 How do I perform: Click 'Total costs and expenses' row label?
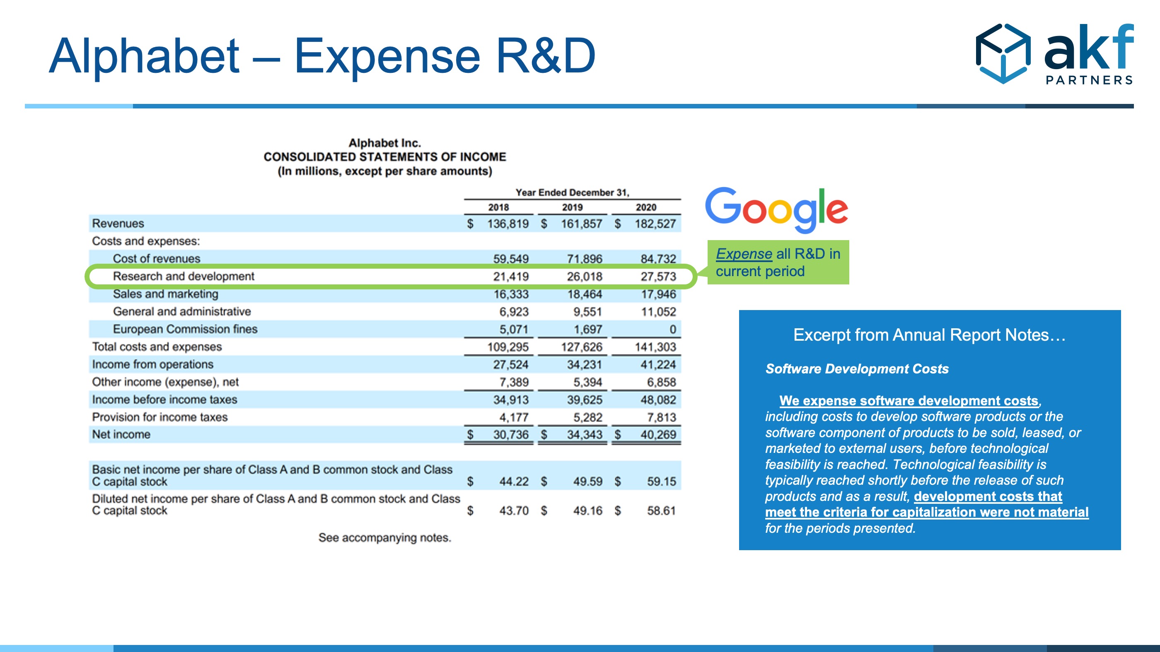coord(157,346)
